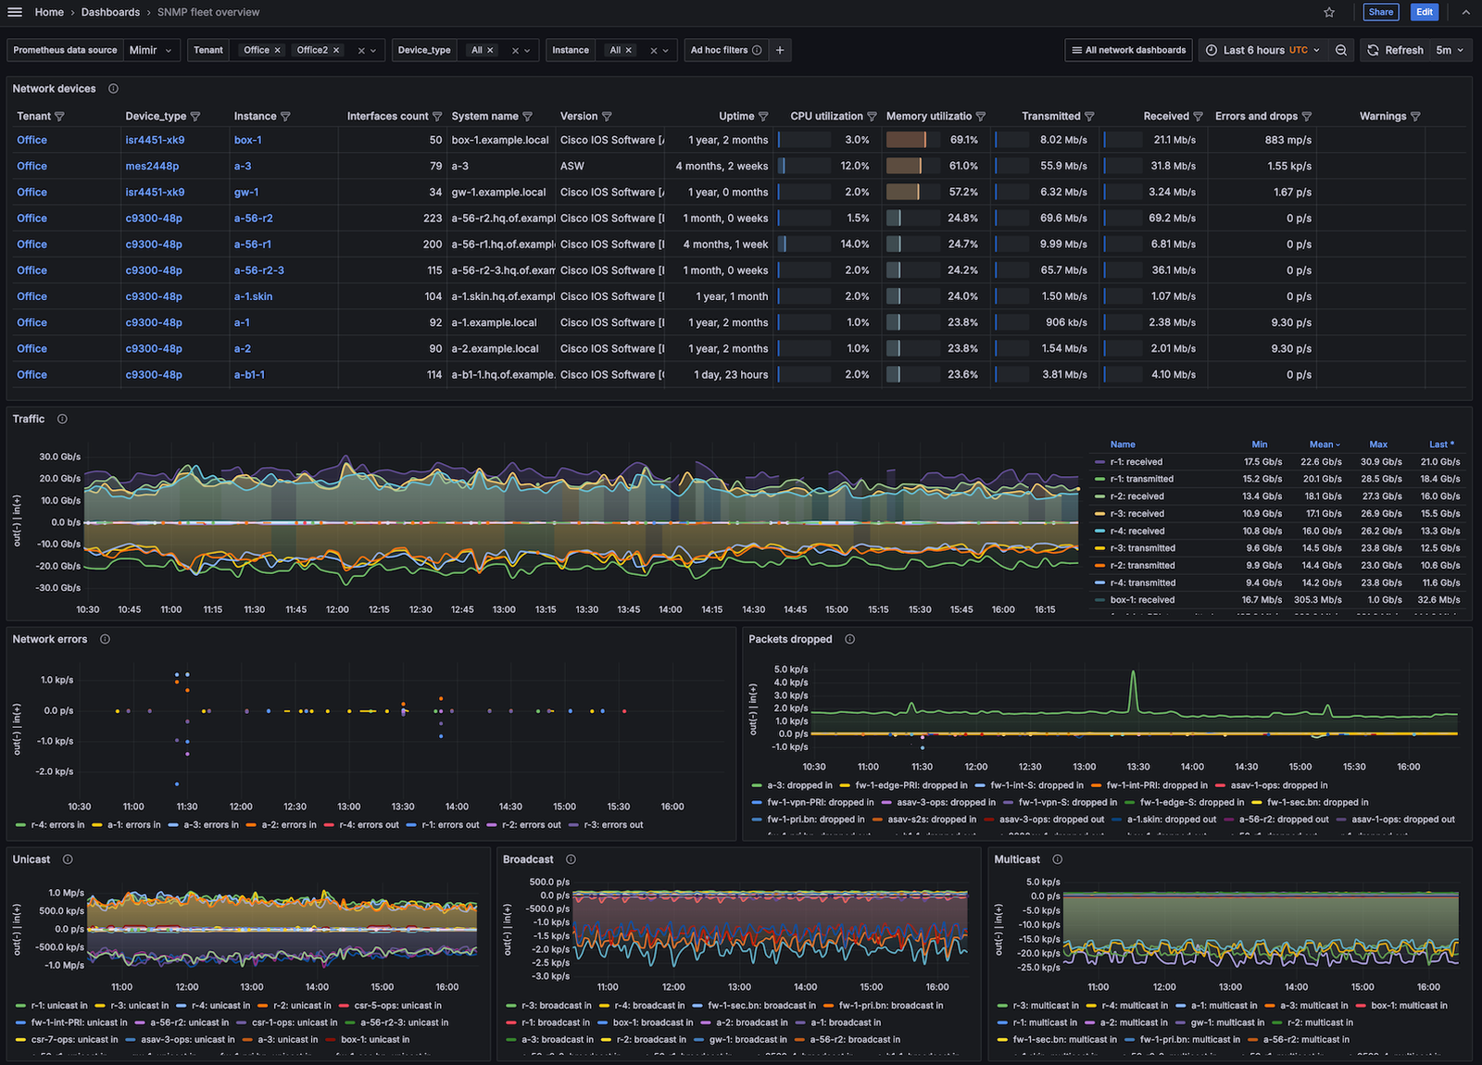Toggle r-4: errors in legend series
This screenshot has width=1482, height=1065.
57,825
